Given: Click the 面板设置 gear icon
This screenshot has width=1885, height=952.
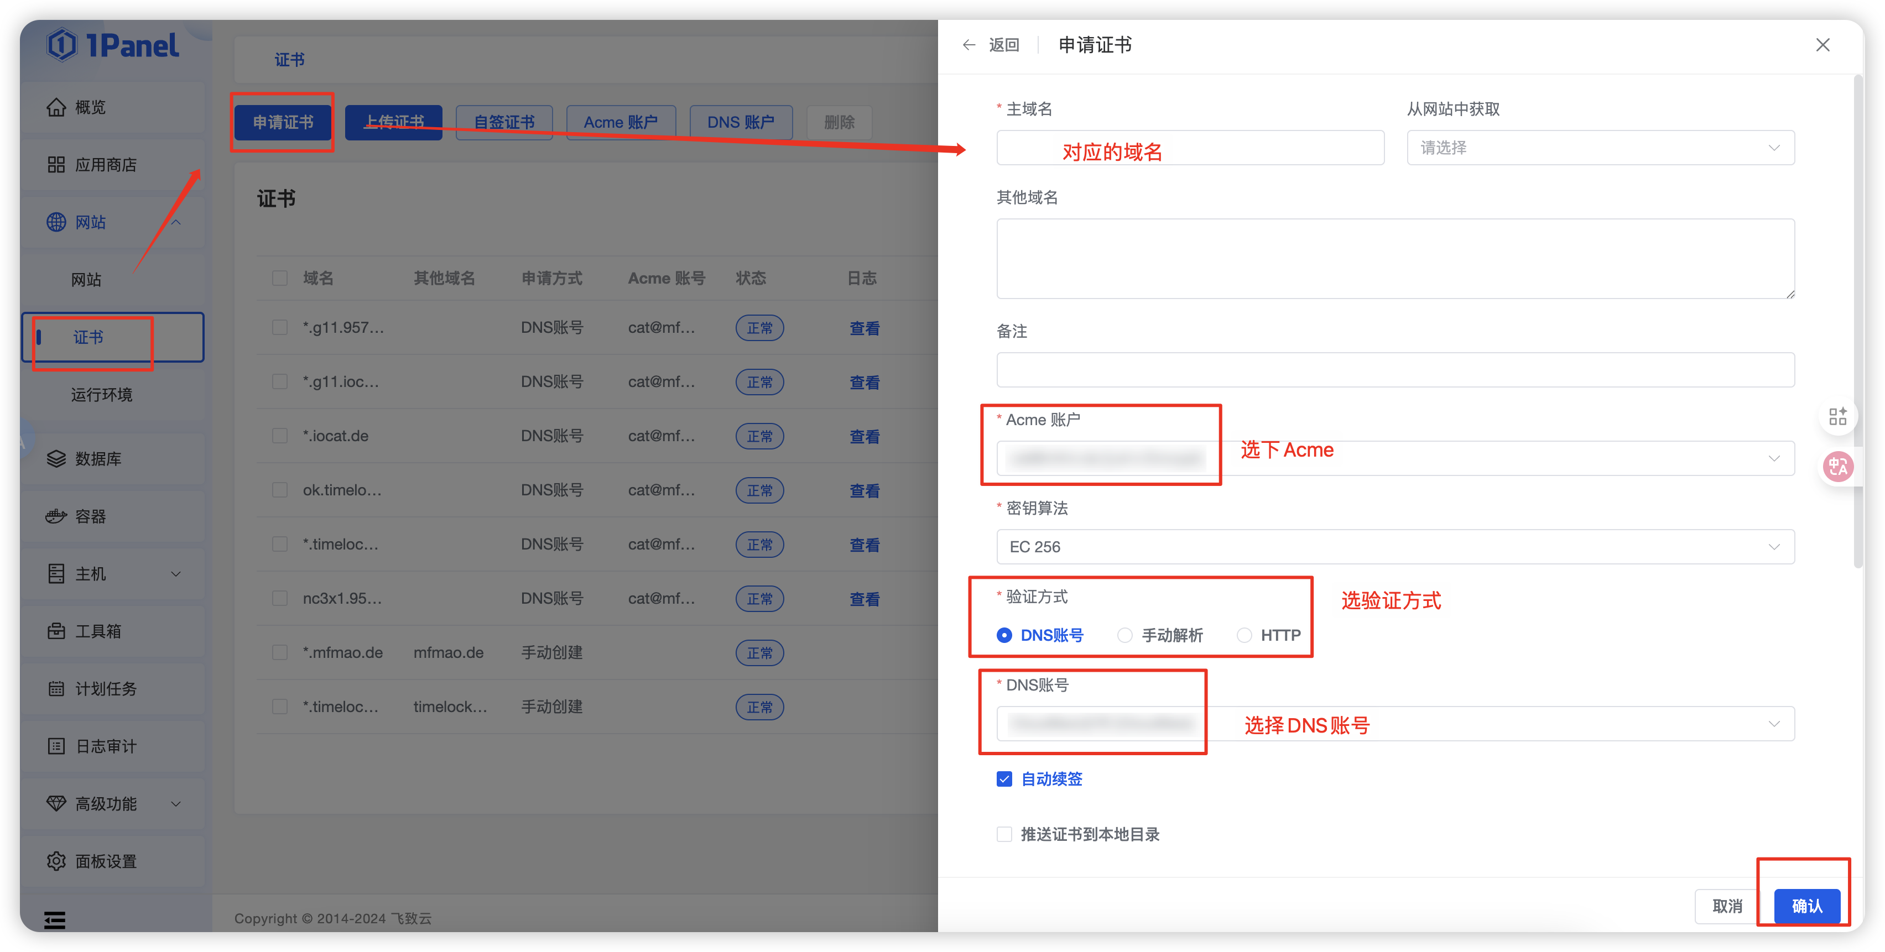Looking at the screenshot, I should click(x=56, y=861).
